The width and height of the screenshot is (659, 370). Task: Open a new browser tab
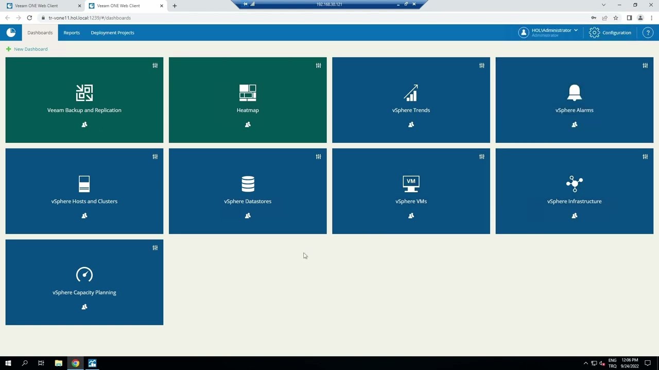pos(175,6)
